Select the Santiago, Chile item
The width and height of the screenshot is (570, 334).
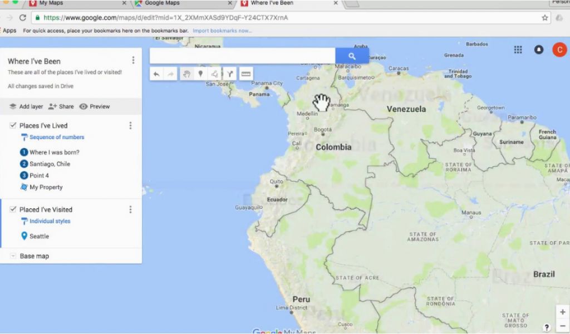click(50, 164)
